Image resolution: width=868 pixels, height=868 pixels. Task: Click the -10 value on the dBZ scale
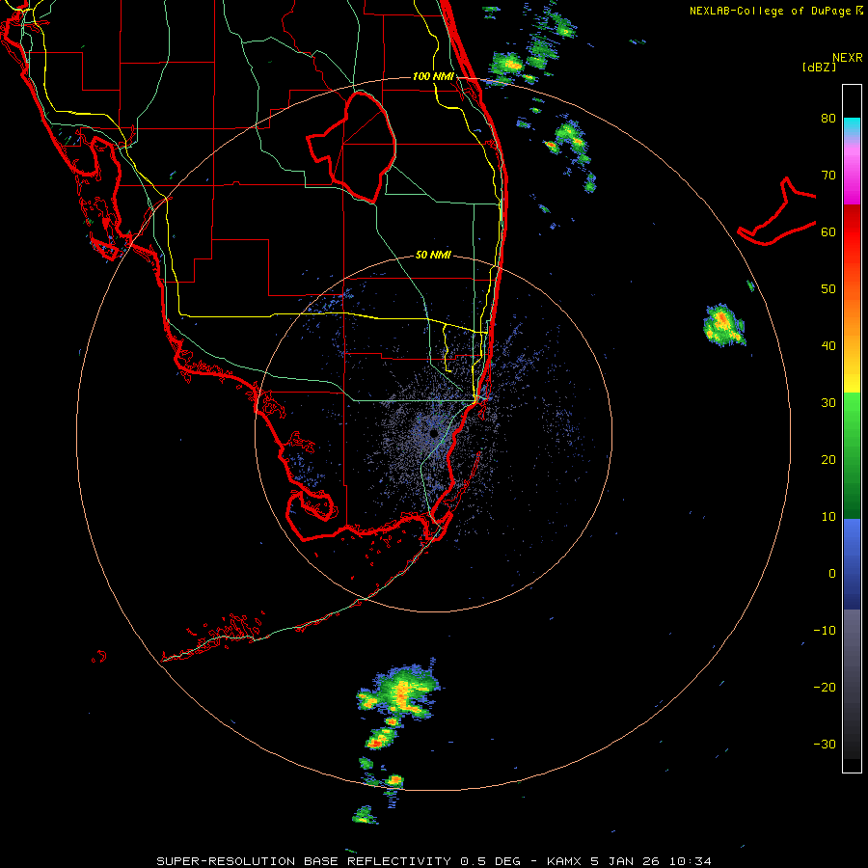point(825,631)
